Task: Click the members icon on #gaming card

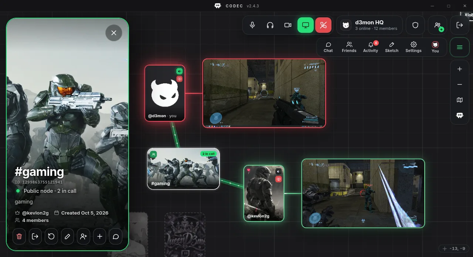Action: [x=153, y=154]
